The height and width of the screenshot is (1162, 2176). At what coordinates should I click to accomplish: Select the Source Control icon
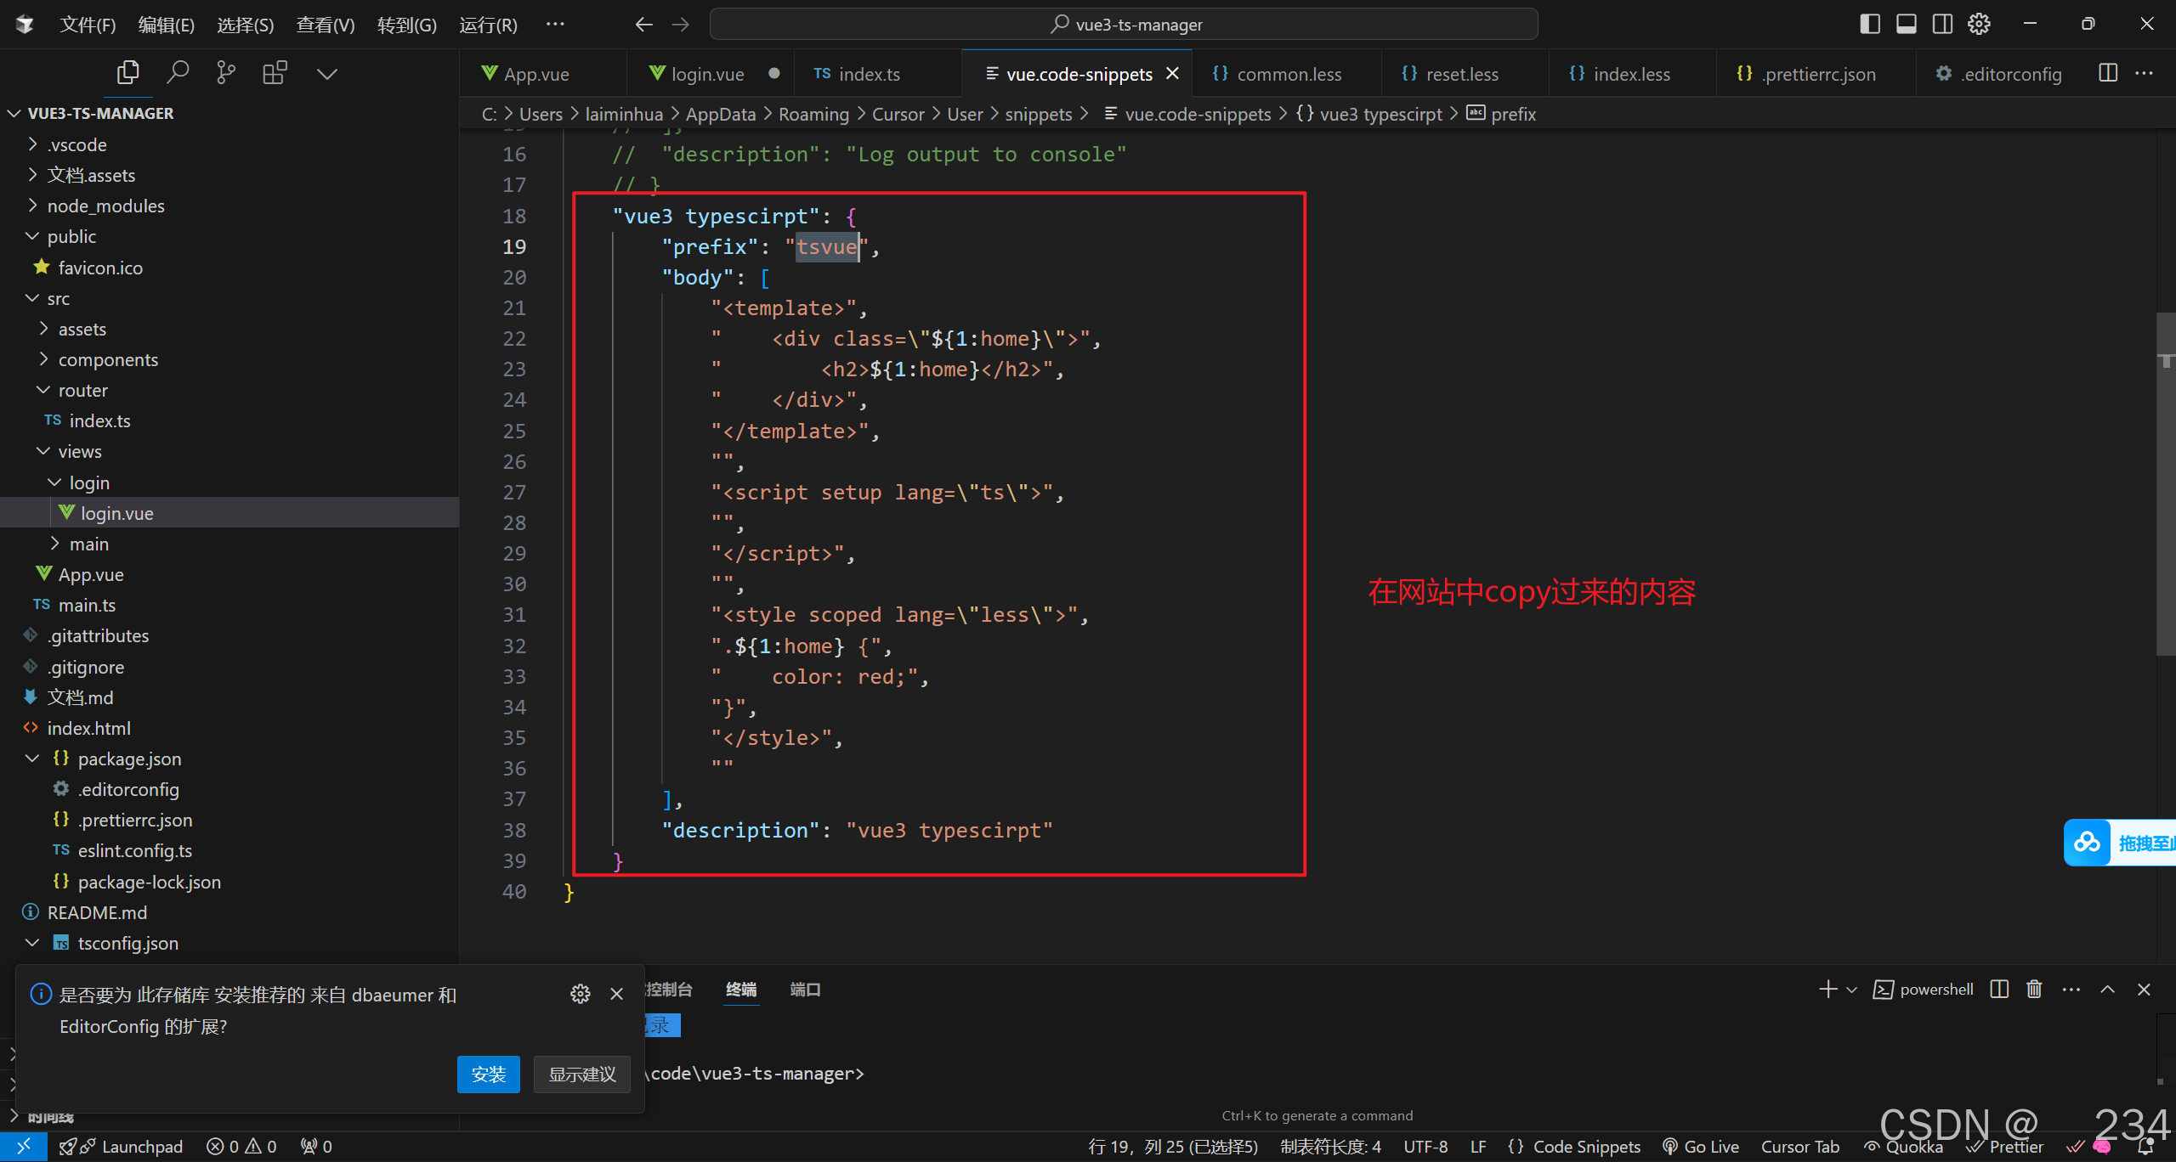[x=225, y=72]
